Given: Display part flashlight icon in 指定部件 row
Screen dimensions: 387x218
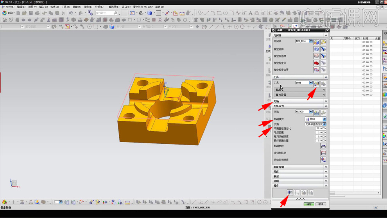Looking at the screenshot, I should point(323,49).
